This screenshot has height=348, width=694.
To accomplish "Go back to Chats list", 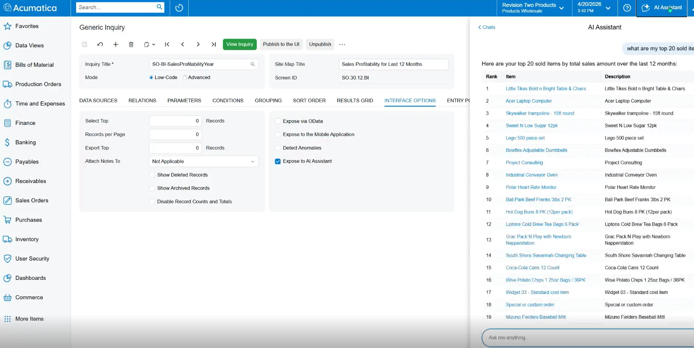I will (x=487, y=27).
